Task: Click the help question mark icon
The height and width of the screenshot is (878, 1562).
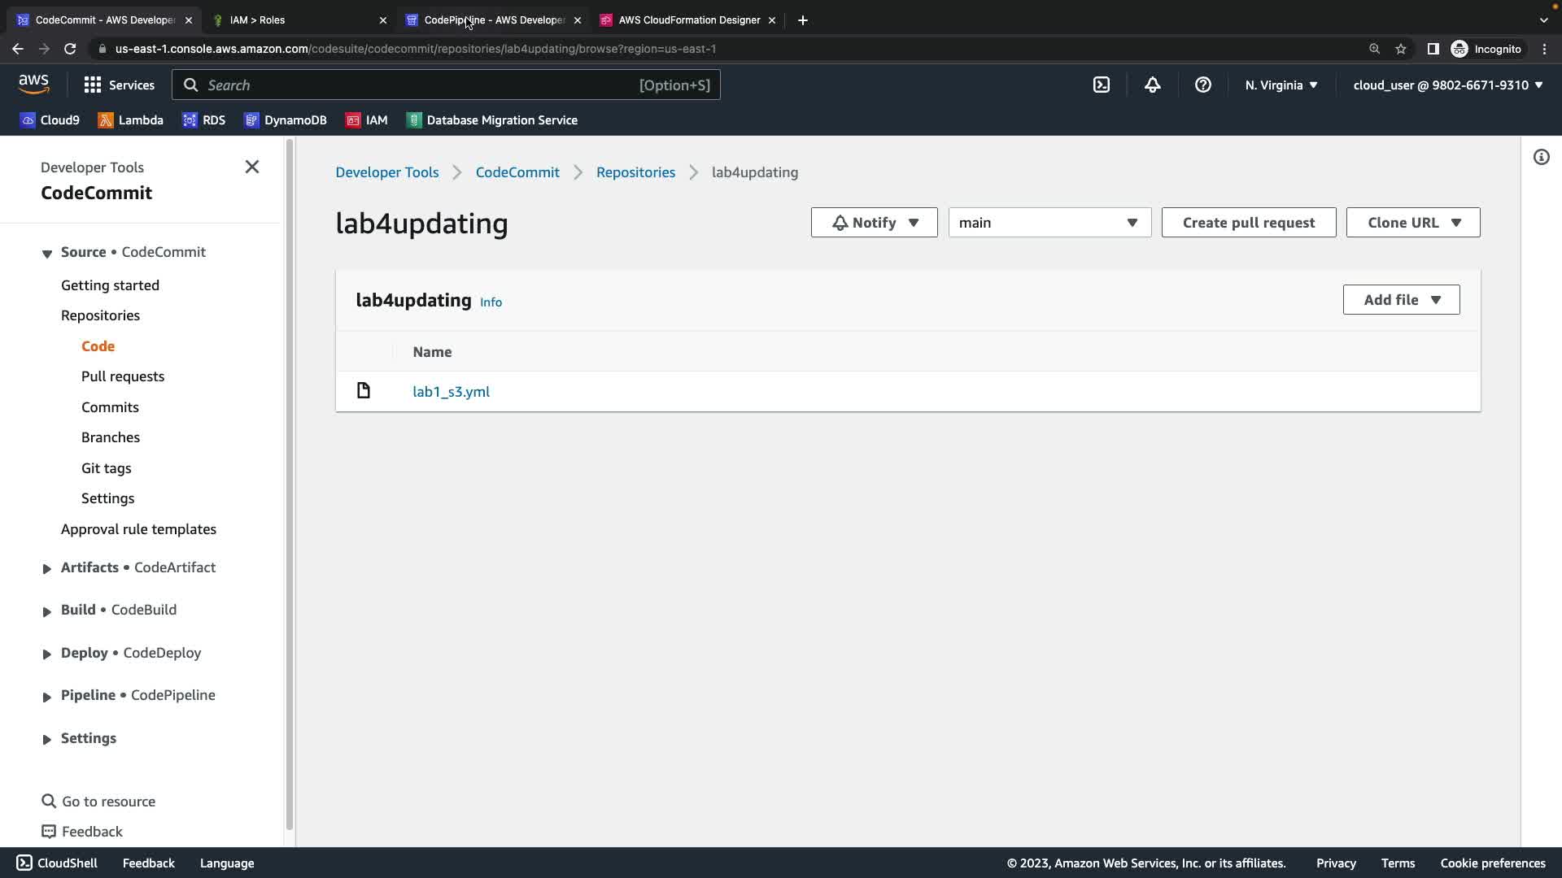Action: pyautogui.click(x=1202, y=85)
